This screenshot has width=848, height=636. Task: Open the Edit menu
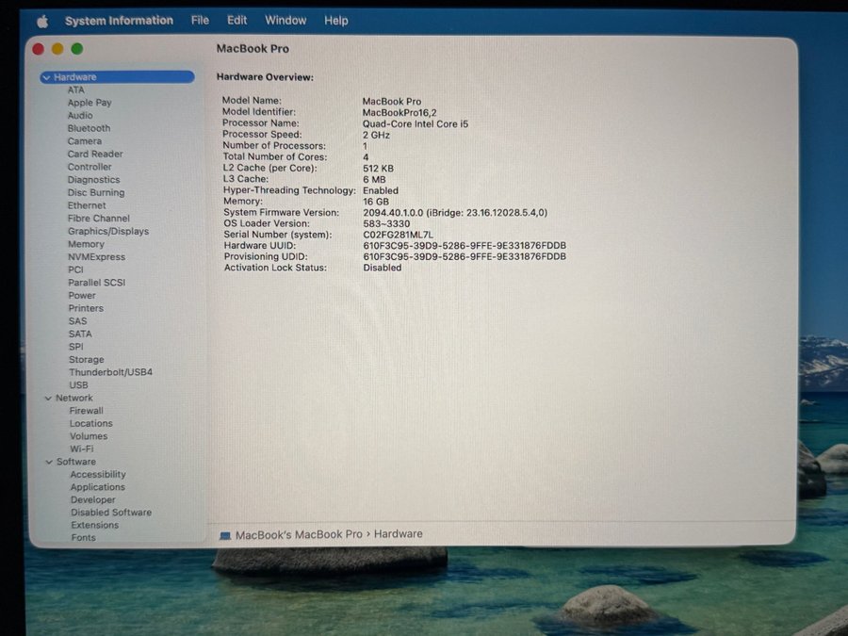click(x=237, y=21)
